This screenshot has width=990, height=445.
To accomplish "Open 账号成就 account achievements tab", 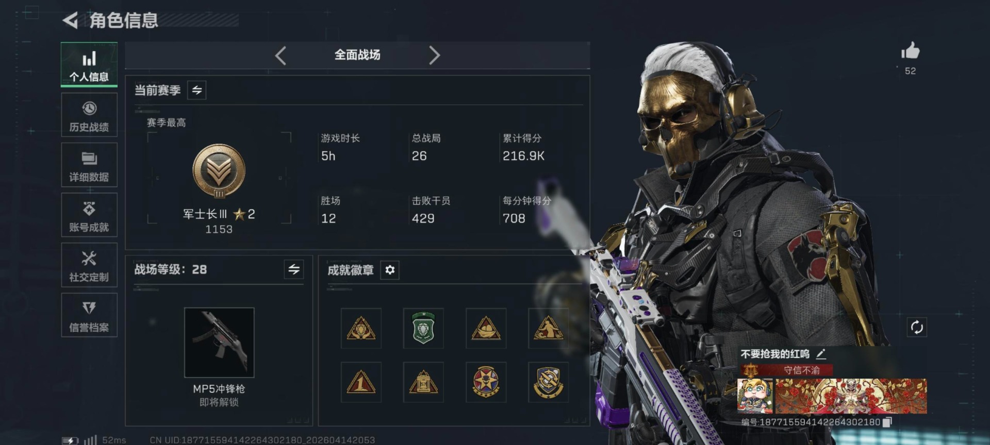I will 89,215.
